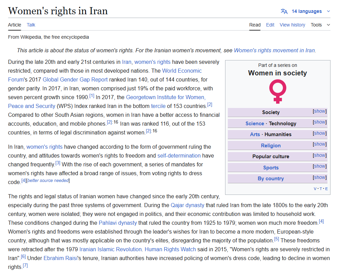This screenshot has width=339, height=276.
Task: Open the Human Rights Watch link
Action: tap(170, 250)
